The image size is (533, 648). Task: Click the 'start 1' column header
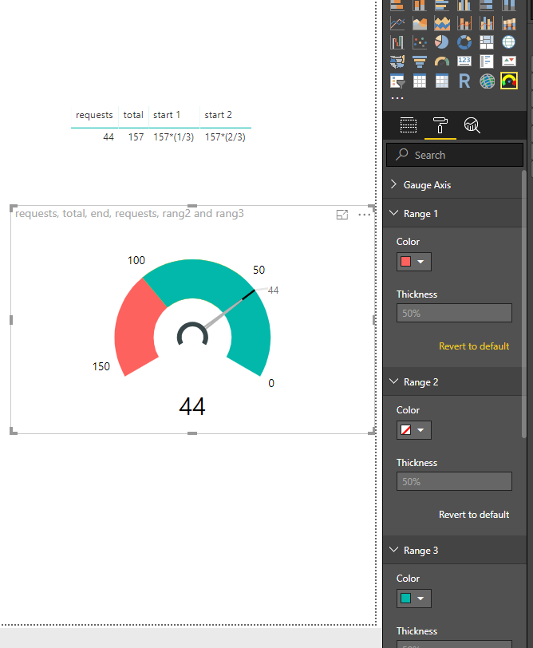click(167, 115)
